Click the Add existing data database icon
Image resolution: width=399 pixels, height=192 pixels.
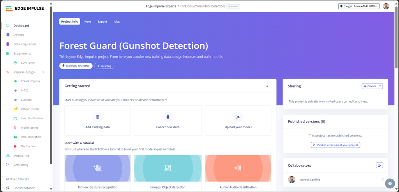[x=97, y=117]
